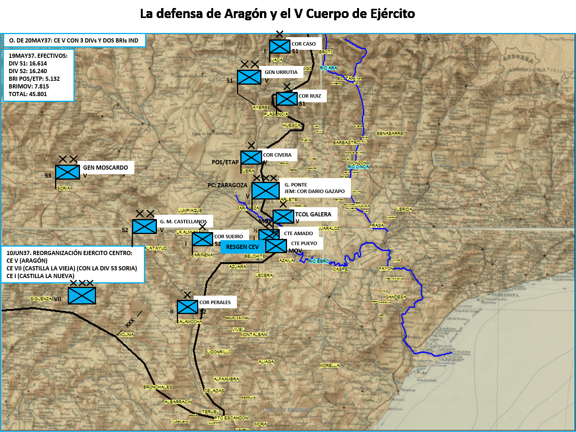Select the G. M. CASTELLANOS division 52 symbol

[144, 226]
